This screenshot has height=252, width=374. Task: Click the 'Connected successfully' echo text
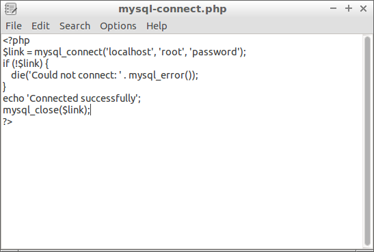[83, 98]
